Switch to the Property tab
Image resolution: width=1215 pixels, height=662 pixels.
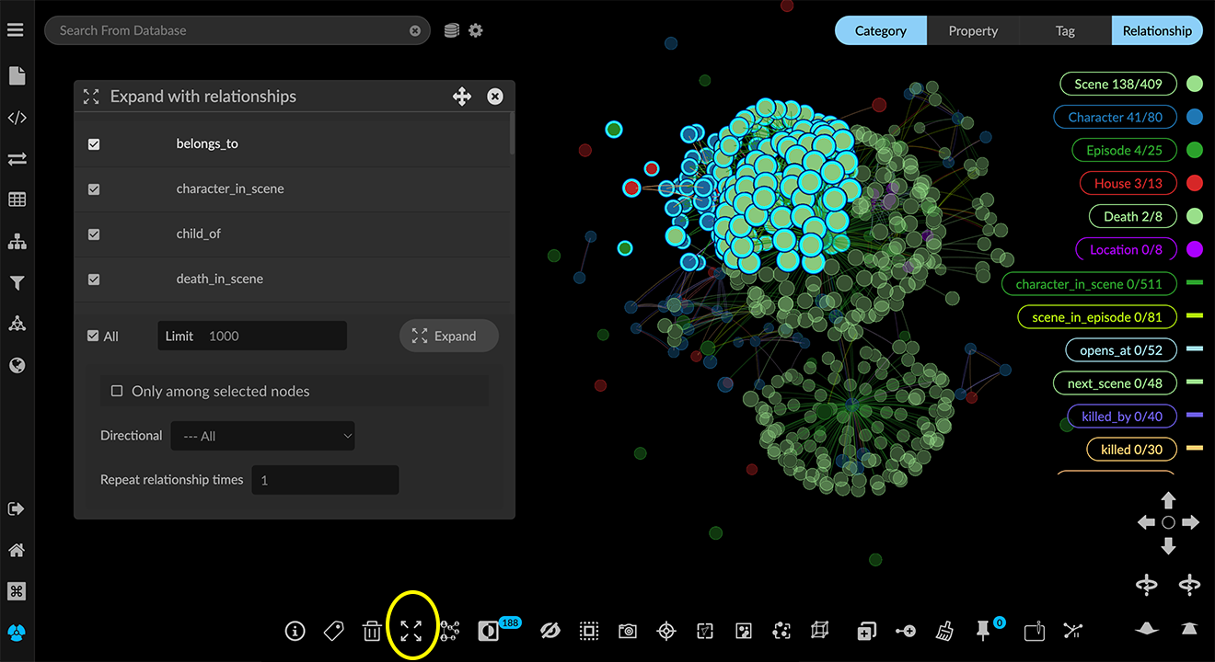(x=973, y=30)
